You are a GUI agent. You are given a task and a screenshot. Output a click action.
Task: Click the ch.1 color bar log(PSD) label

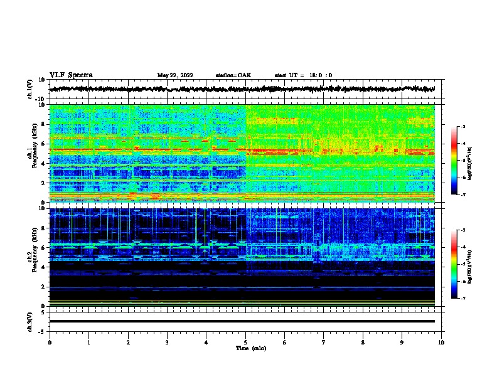tap(469, 163)
